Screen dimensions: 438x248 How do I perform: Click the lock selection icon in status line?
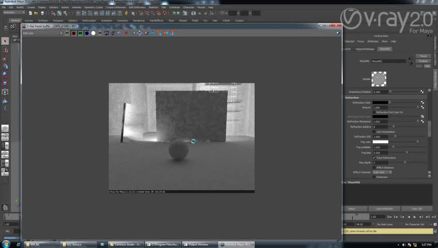126,13
